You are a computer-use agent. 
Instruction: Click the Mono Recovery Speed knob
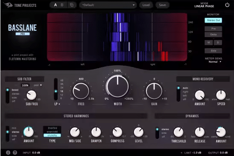click(221, 95)
